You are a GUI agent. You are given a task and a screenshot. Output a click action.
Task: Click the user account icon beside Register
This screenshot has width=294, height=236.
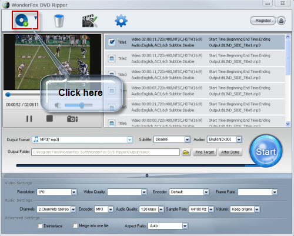(281, 21)
